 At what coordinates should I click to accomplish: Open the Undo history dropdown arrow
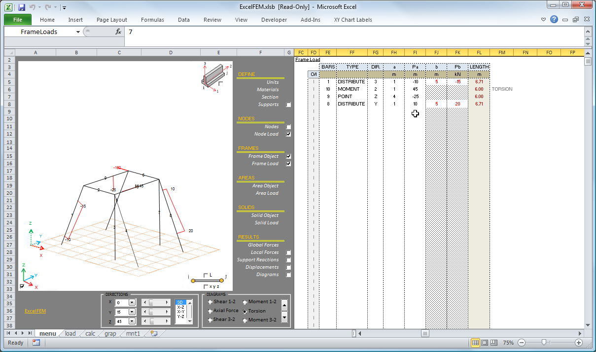point(39,8)
